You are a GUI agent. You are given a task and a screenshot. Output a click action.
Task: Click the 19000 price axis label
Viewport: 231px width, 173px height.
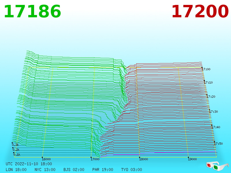pyautogui.click(x=192, y=159)
